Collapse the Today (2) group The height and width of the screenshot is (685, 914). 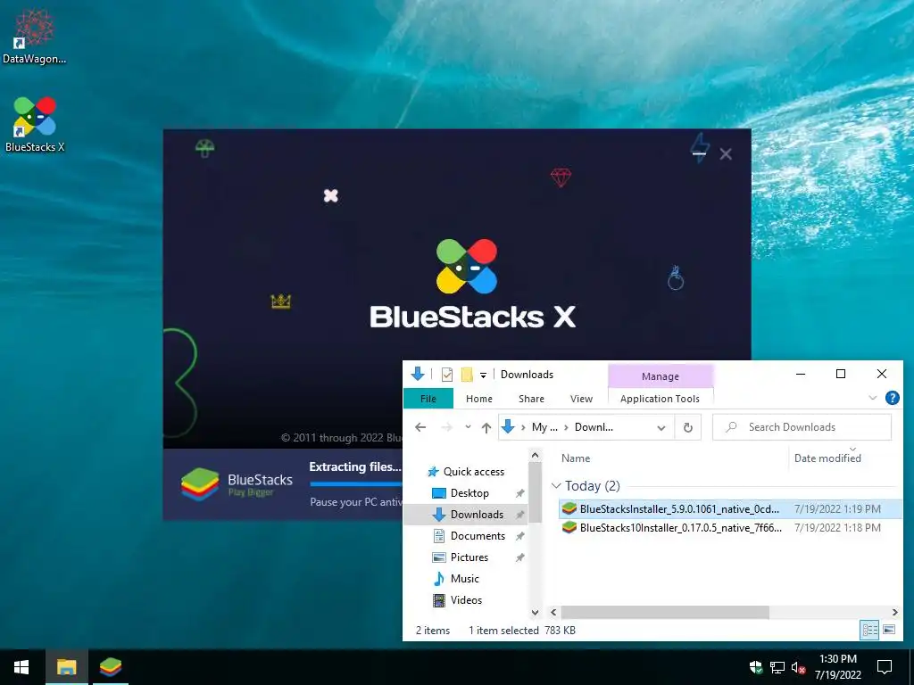(556, 485)
